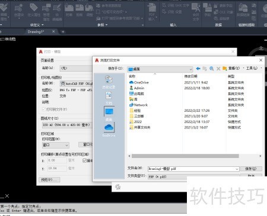
Task: Open the Recognition Settings option
Action: 172,12
